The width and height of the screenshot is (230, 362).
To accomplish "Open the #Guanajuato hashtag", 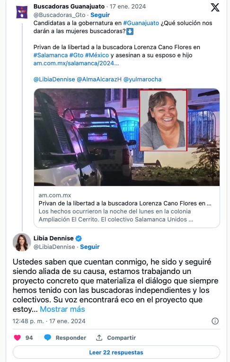I will click(x=141, y=23).
